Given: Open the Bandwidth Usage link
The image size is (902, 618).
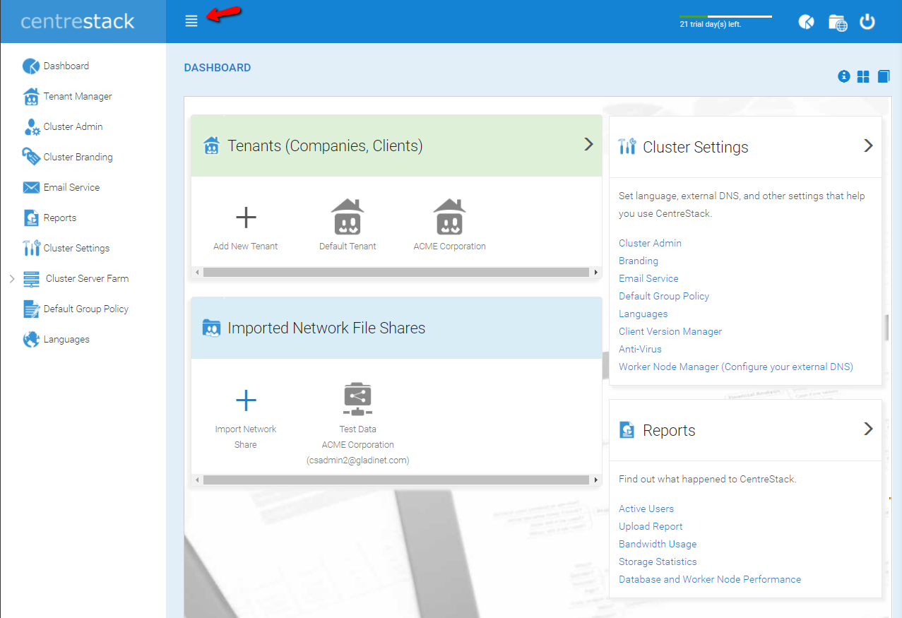Looking at the screenshot, I should coord(658,544).
